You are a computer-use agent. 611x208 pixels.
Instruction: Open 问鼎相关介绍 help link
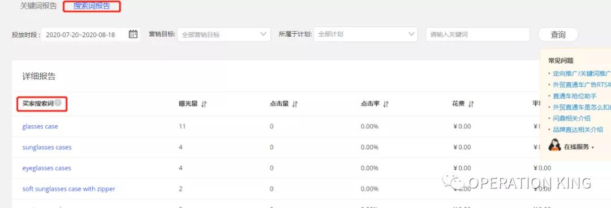pyautogui.click(x=571, y=118)
